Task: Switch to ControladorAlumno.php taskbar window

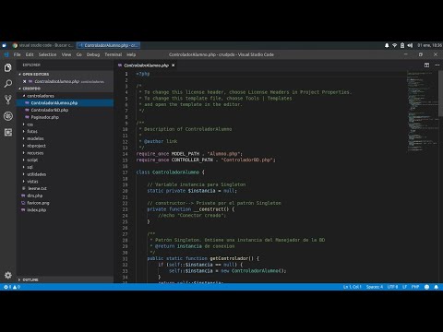Action: (x=108, y=45)
